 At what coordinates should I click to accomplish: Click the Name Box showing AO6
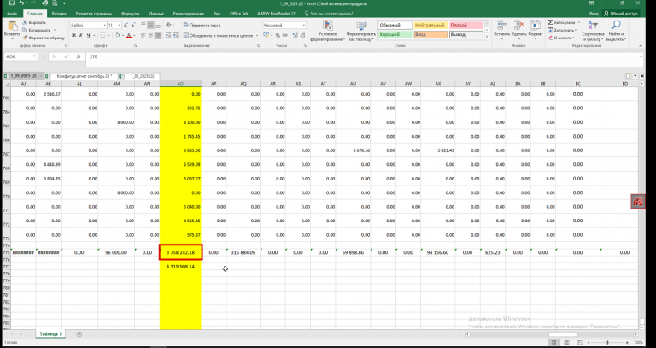(19, 56)
